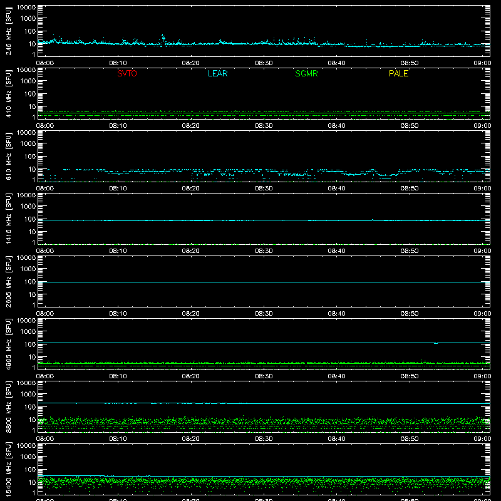Click the 08:10 label under the 245 MHz plot

click(x=118, y=63)
